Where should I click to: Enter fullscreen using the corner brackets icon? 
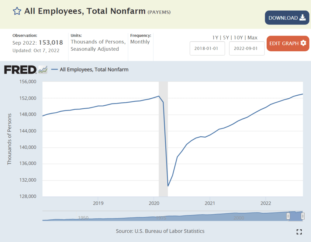pyautogui.click(x=299, y=232)
